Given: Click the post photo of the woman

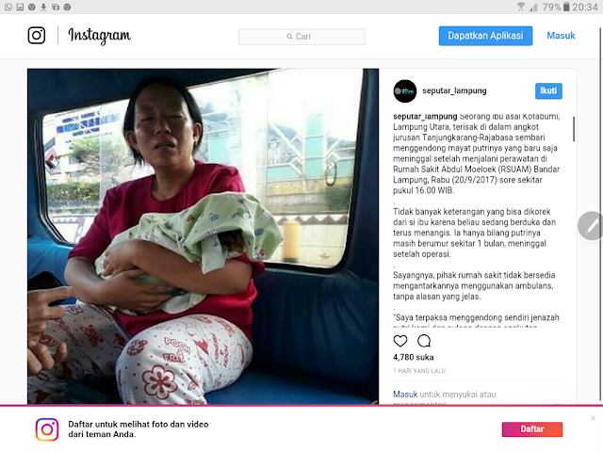Looking at the screenshot, I should (203, 236).
